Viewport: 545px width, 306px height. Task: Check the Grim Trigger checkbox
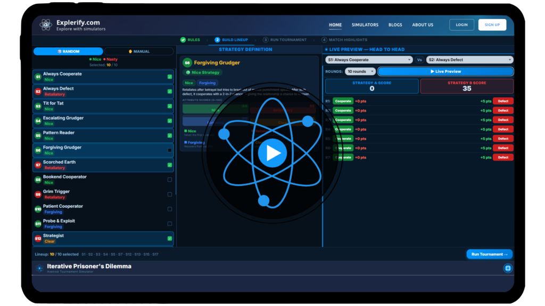(170, 194)
